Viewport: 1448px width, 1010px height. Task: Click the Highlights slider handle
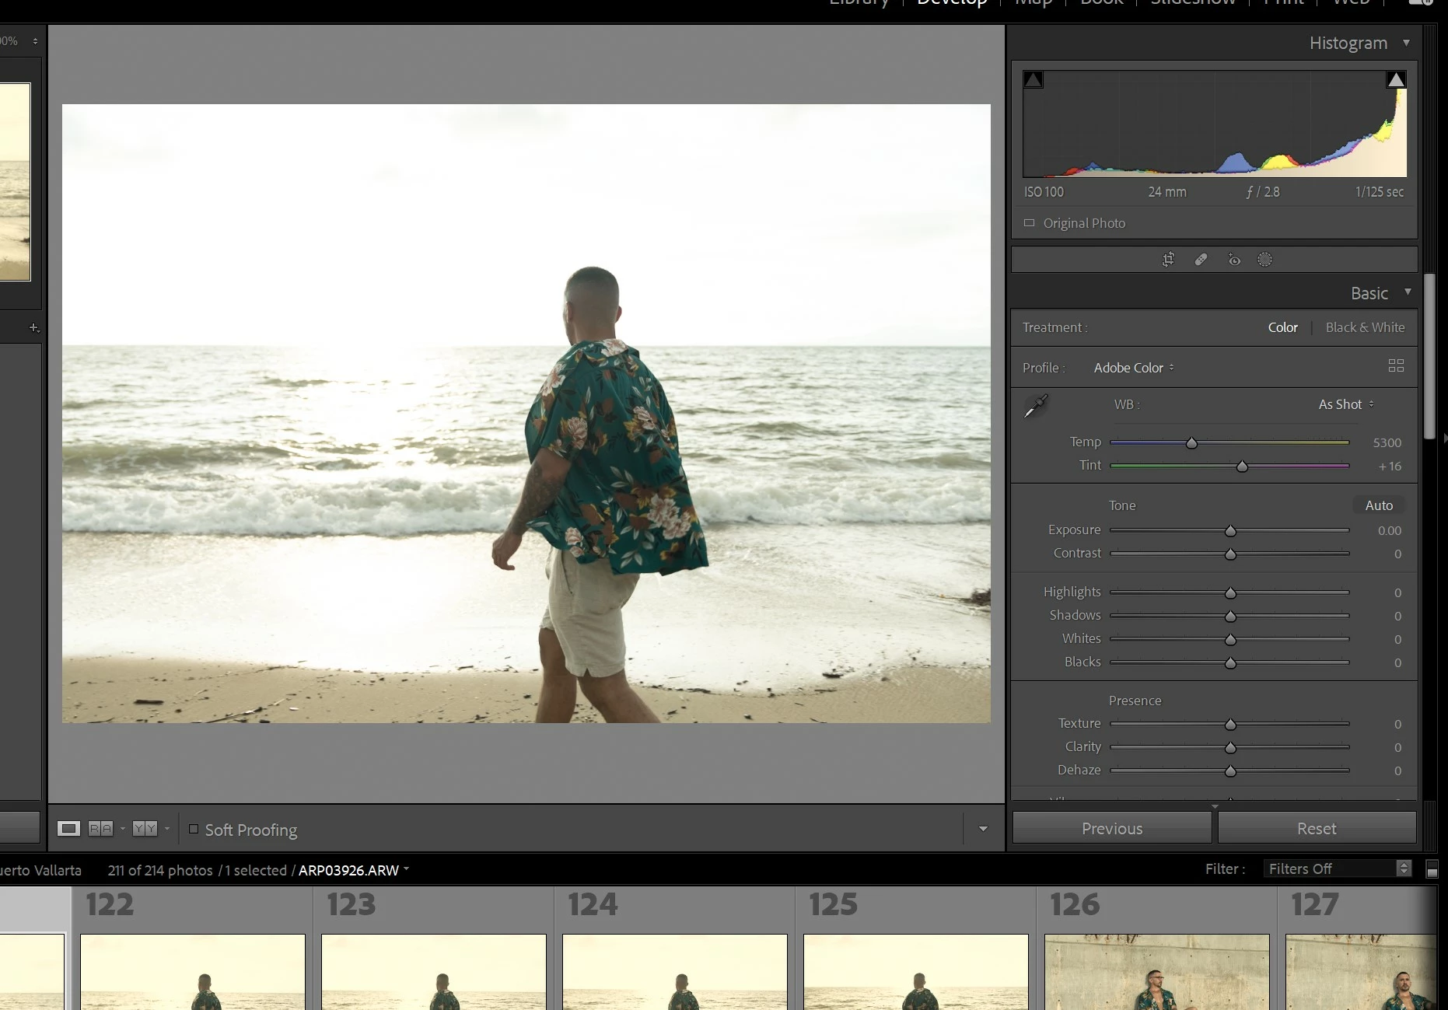1230,592
